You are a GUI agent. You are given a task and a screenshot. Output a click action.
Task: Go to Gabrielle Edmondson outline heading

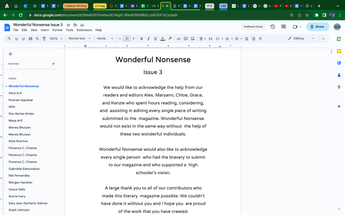(24, 169)
